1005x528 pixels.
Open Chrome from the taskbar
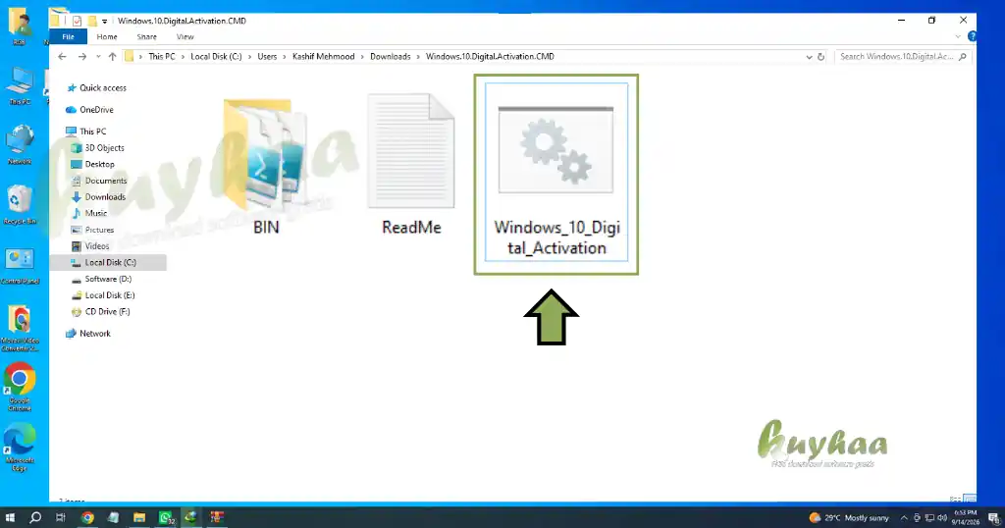[87, 517]
